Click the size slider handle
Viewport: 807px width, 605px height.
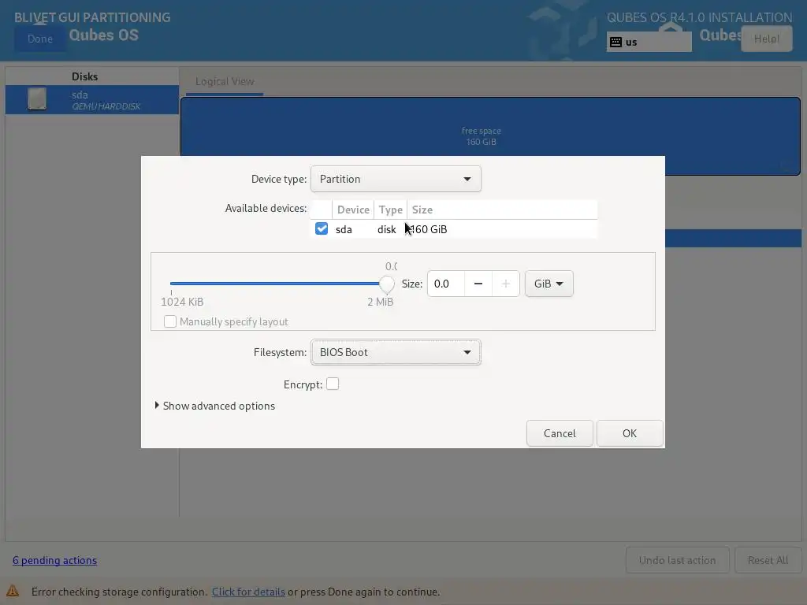click(386, 284)
